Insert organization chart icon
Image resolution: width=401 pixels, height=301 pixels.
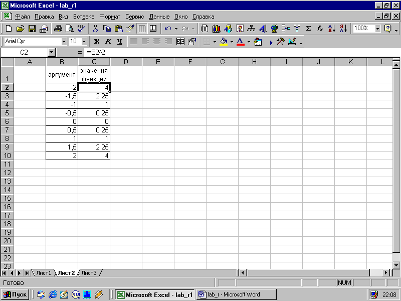tap(251, 29)
